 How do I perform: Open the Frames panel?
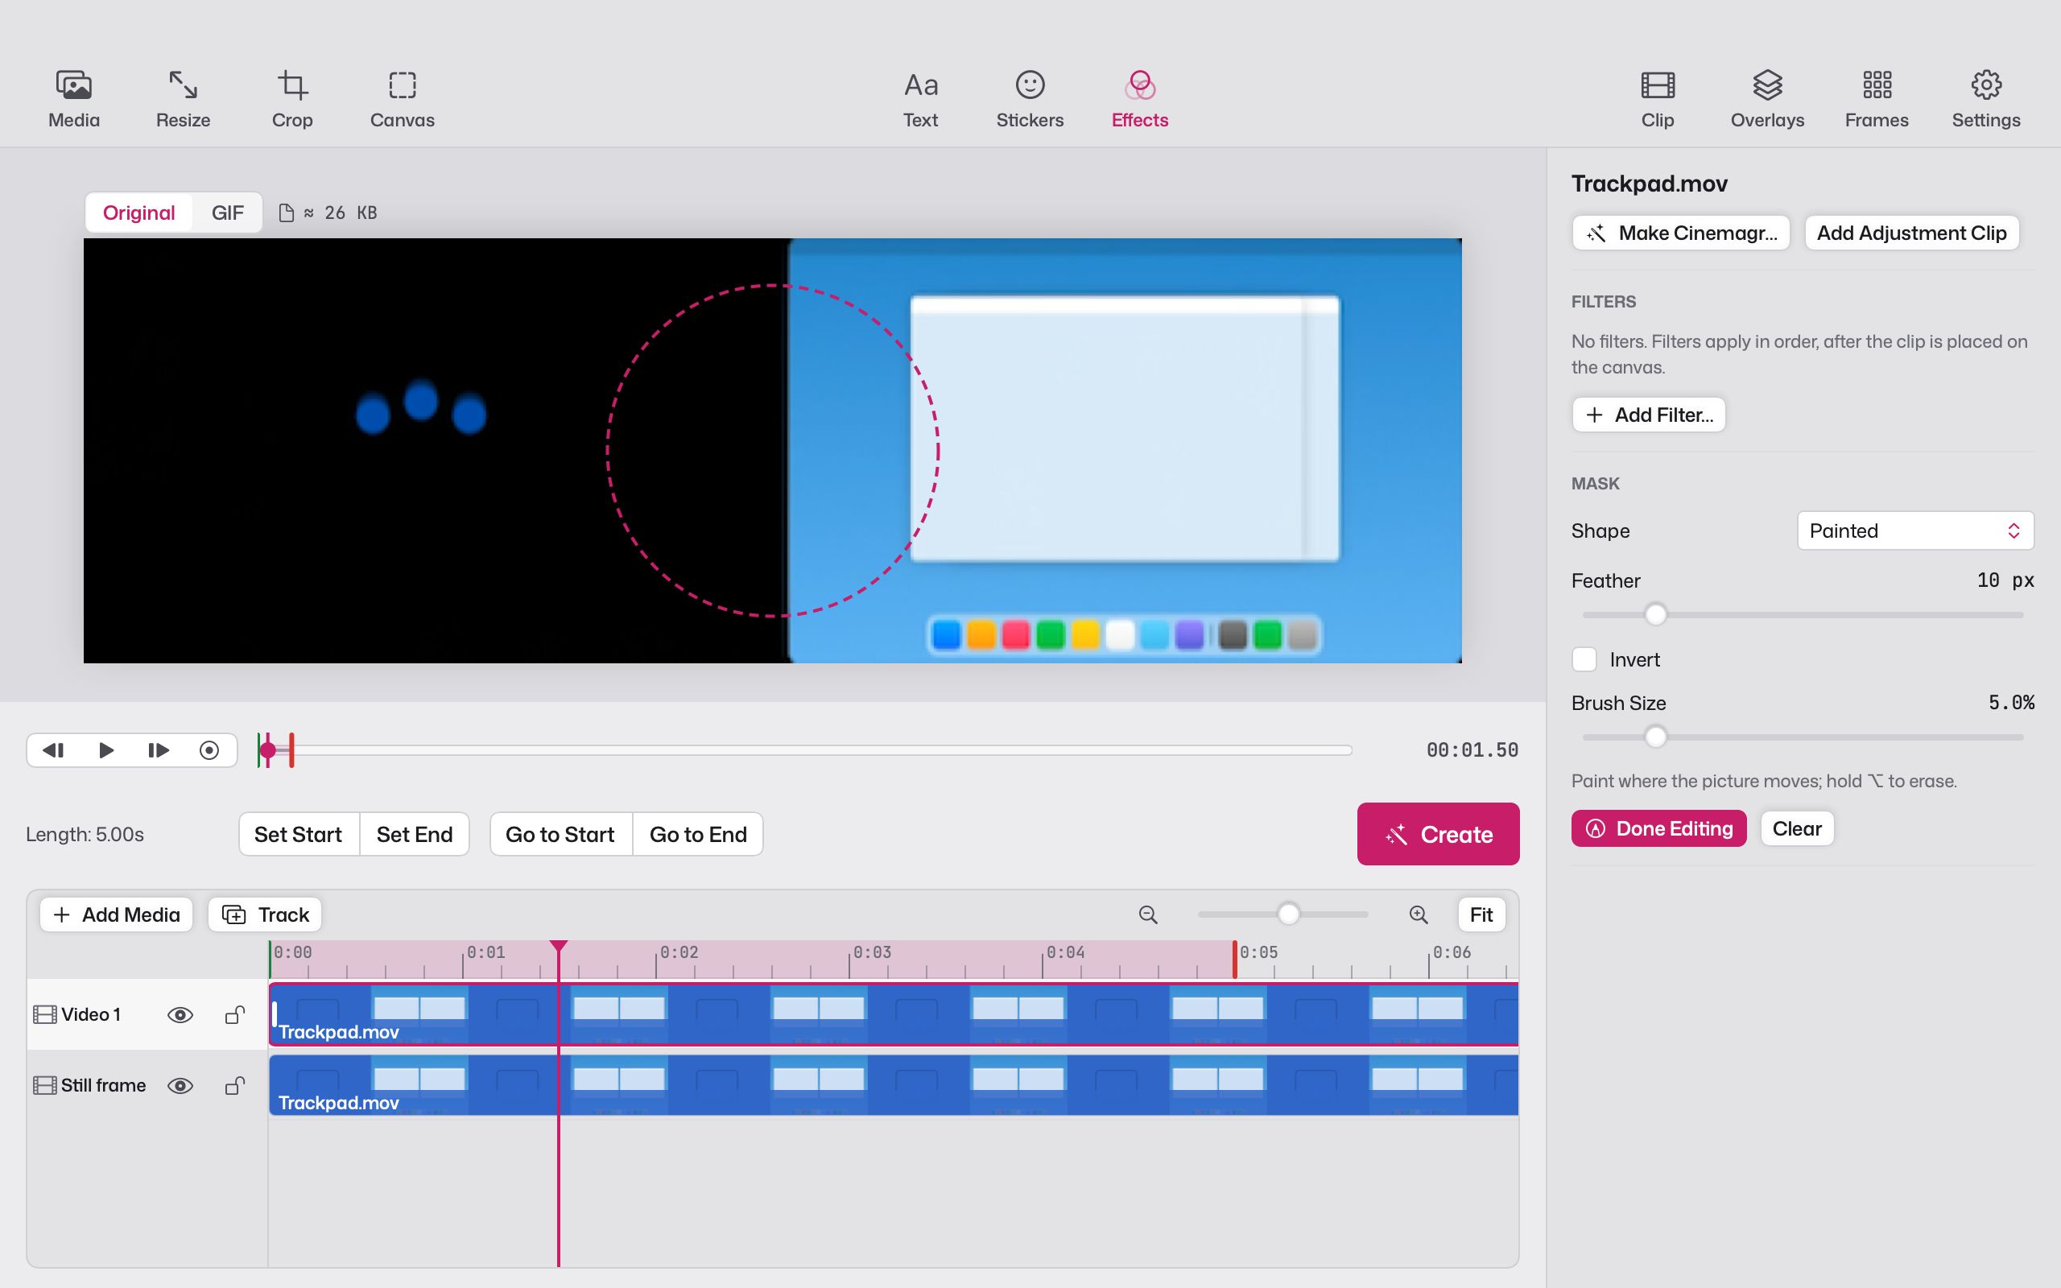1877,100
